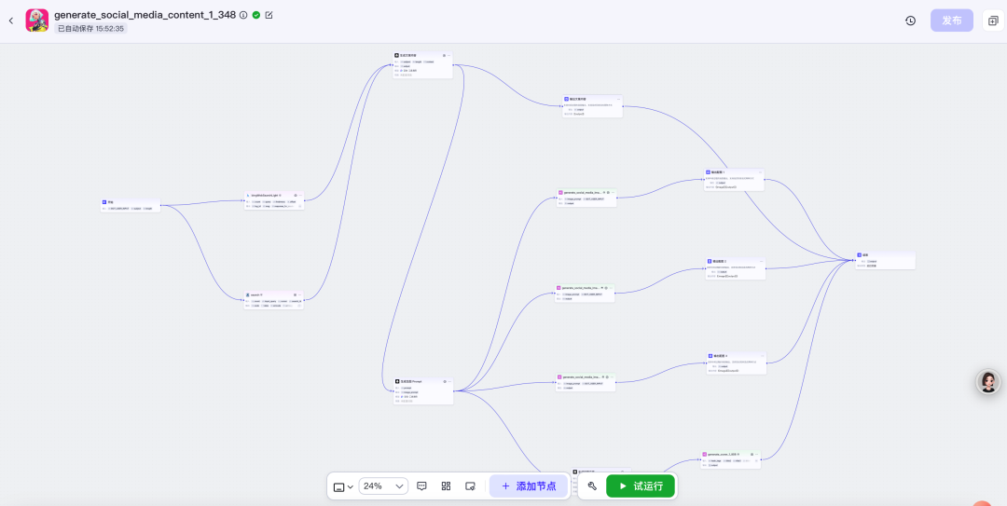Click the 发布 publish button

(951, 21)
